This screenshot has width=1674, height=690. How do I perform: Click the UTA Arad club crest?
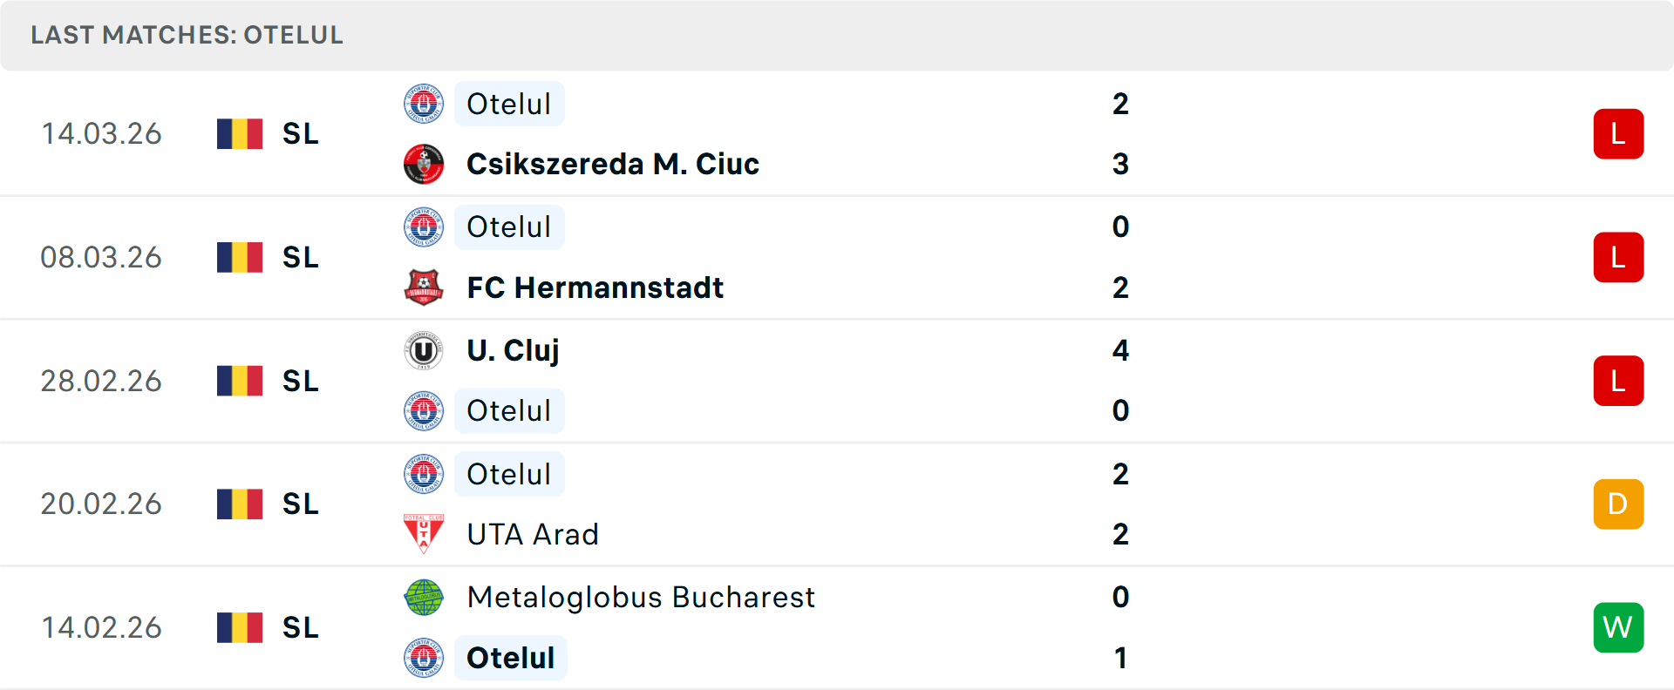pyautogui.click(x=424, y=534)
